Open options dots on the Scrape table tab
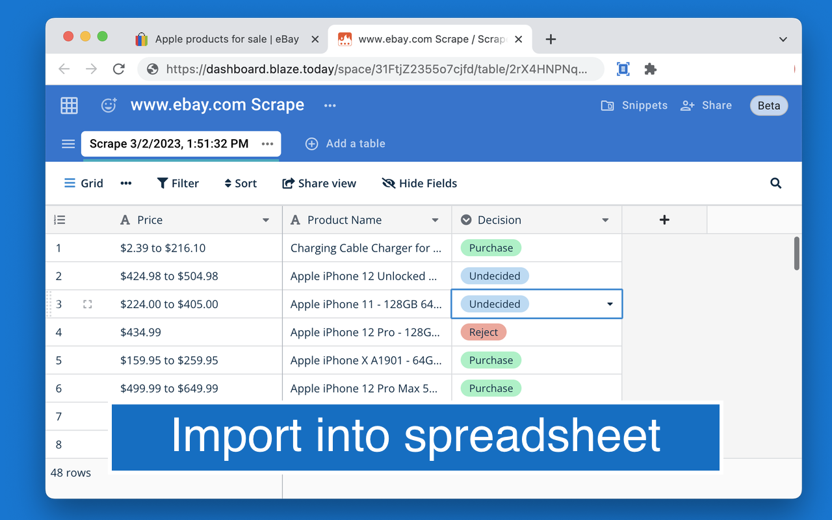This screenshot has width=832, height=520. pyautogui.click(x=268, y=144)
